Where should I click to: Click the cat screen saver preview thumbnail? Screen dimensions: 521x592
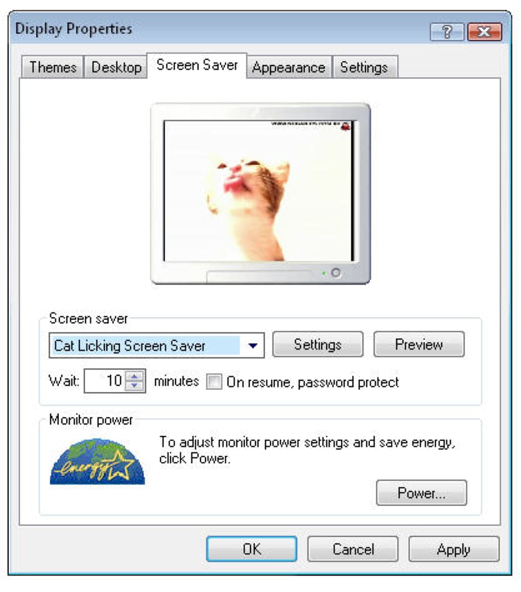click(259, 191)
